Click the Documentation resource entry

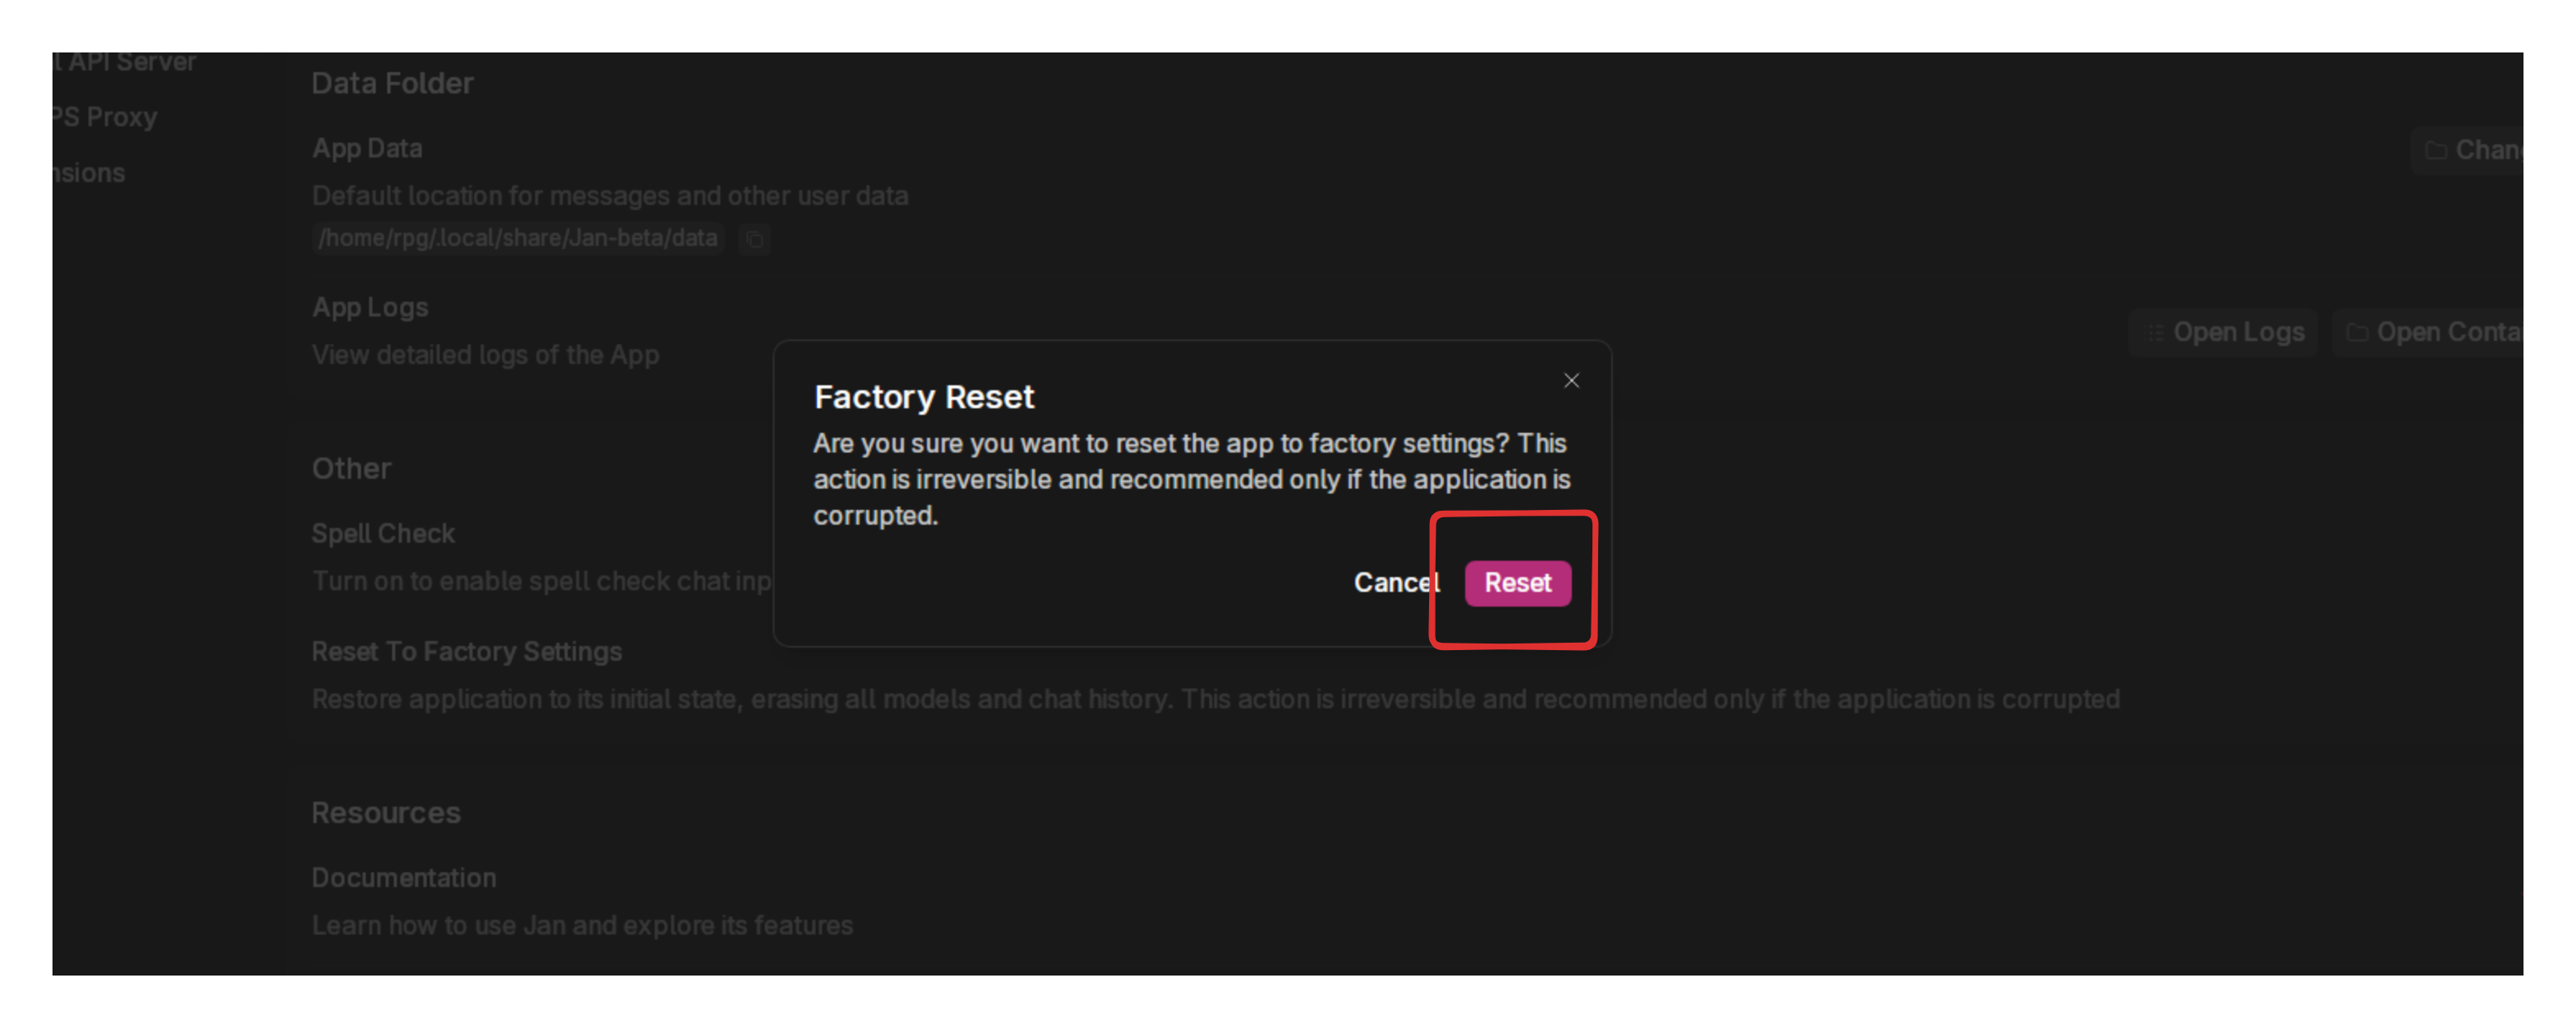(403, 877)
